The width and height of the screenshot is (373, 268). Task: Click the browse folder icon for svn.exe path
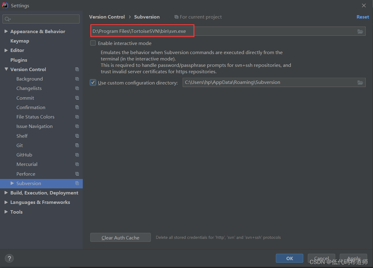[x=360, y=31]
